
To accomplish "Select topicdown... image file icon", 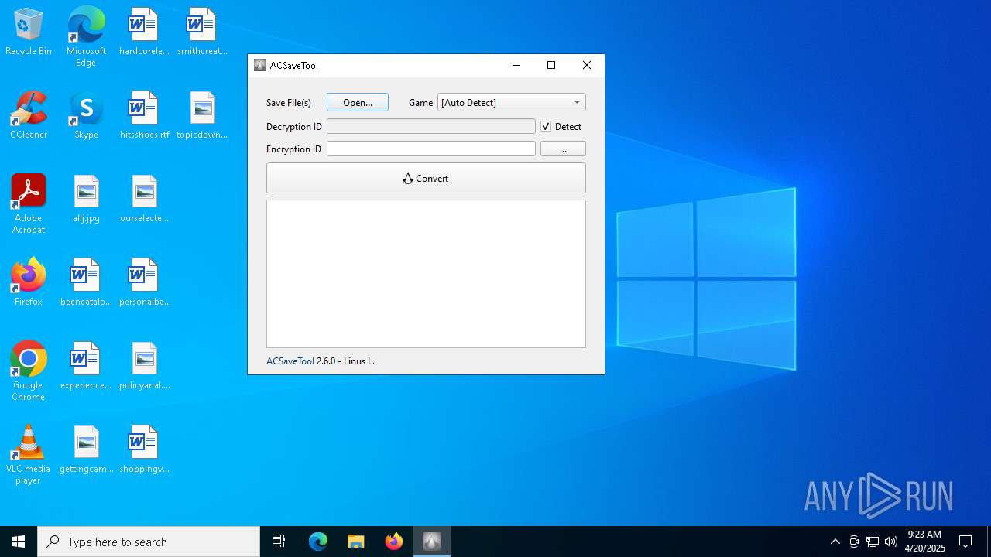I will [x=202, y=115].
